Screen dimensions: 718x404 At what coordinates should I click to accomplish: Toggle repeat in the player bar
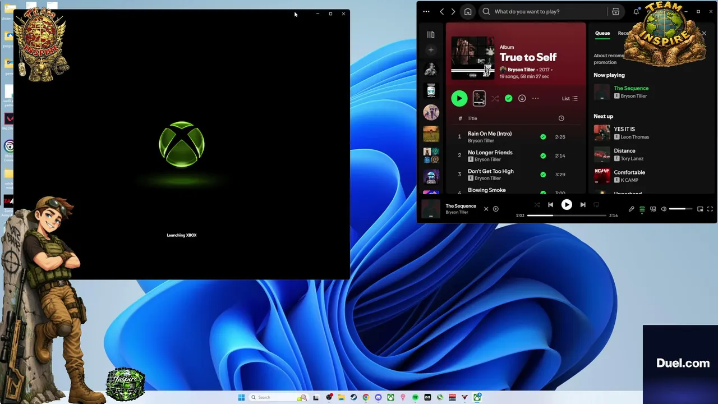pos(596,205)
